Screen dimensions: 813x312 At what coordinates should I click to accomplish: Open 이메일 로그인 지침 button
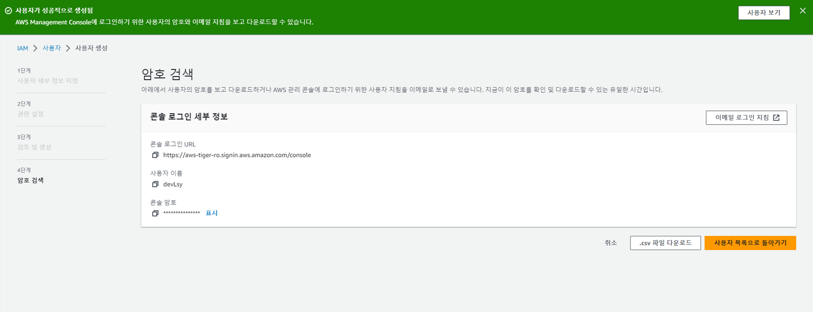[746, 118]
